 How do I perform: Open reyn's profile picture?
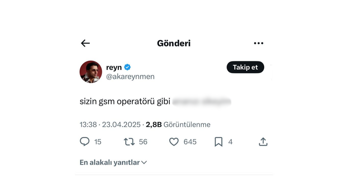coord(91,72)
